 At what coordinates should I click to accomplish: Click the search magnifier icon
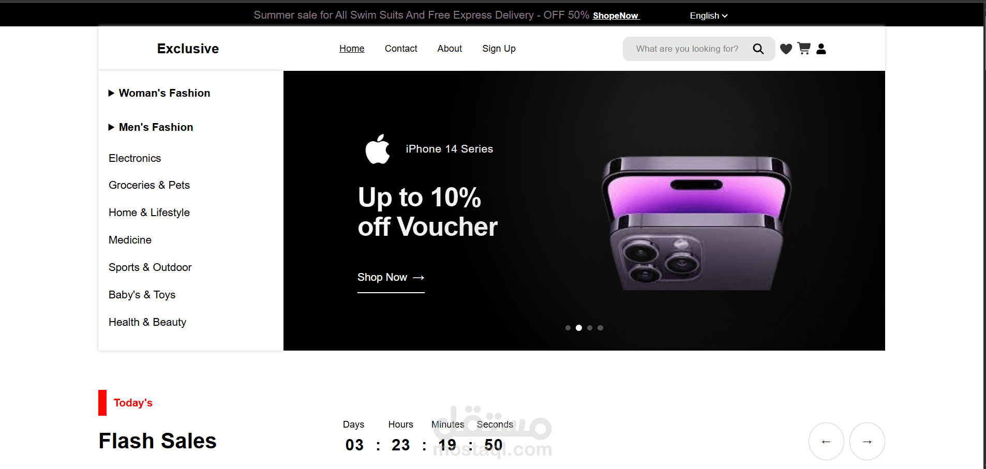(x=758, y=49)
